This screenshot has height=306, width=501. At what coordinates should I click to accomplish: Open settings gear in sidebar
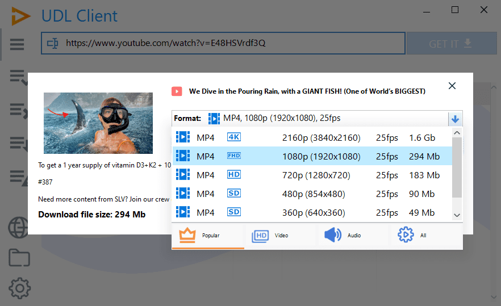[x=19, y=288]
